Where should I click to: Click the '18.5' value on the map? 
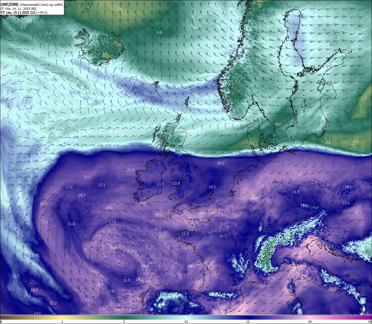click(x=157, y=229)
